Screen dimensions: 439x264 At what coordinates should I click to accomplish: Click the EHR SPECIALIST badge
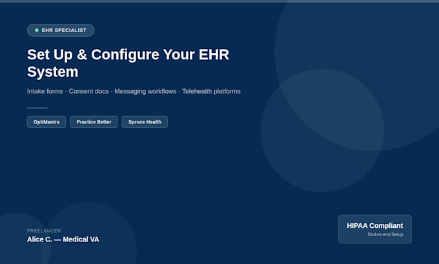click(x=61, y=30)
